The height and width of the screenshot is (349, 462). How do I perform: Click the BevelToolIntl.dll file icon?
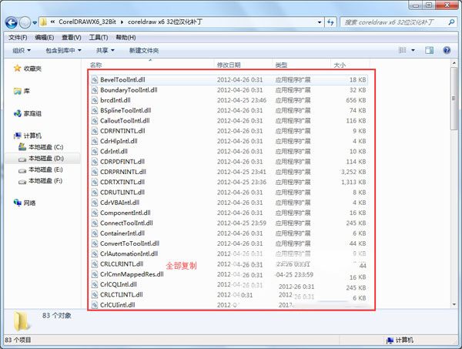click(95, 79)
